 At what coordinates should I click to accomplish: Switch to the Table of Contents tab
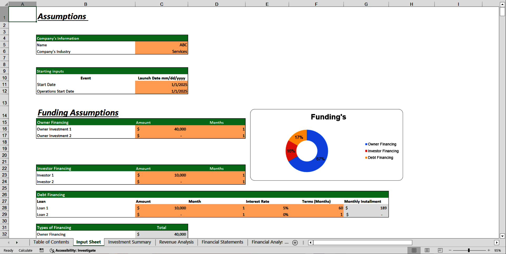point(51,242)
